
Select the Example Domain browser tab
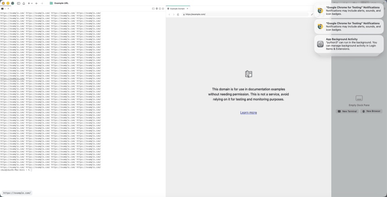point(178,8)
